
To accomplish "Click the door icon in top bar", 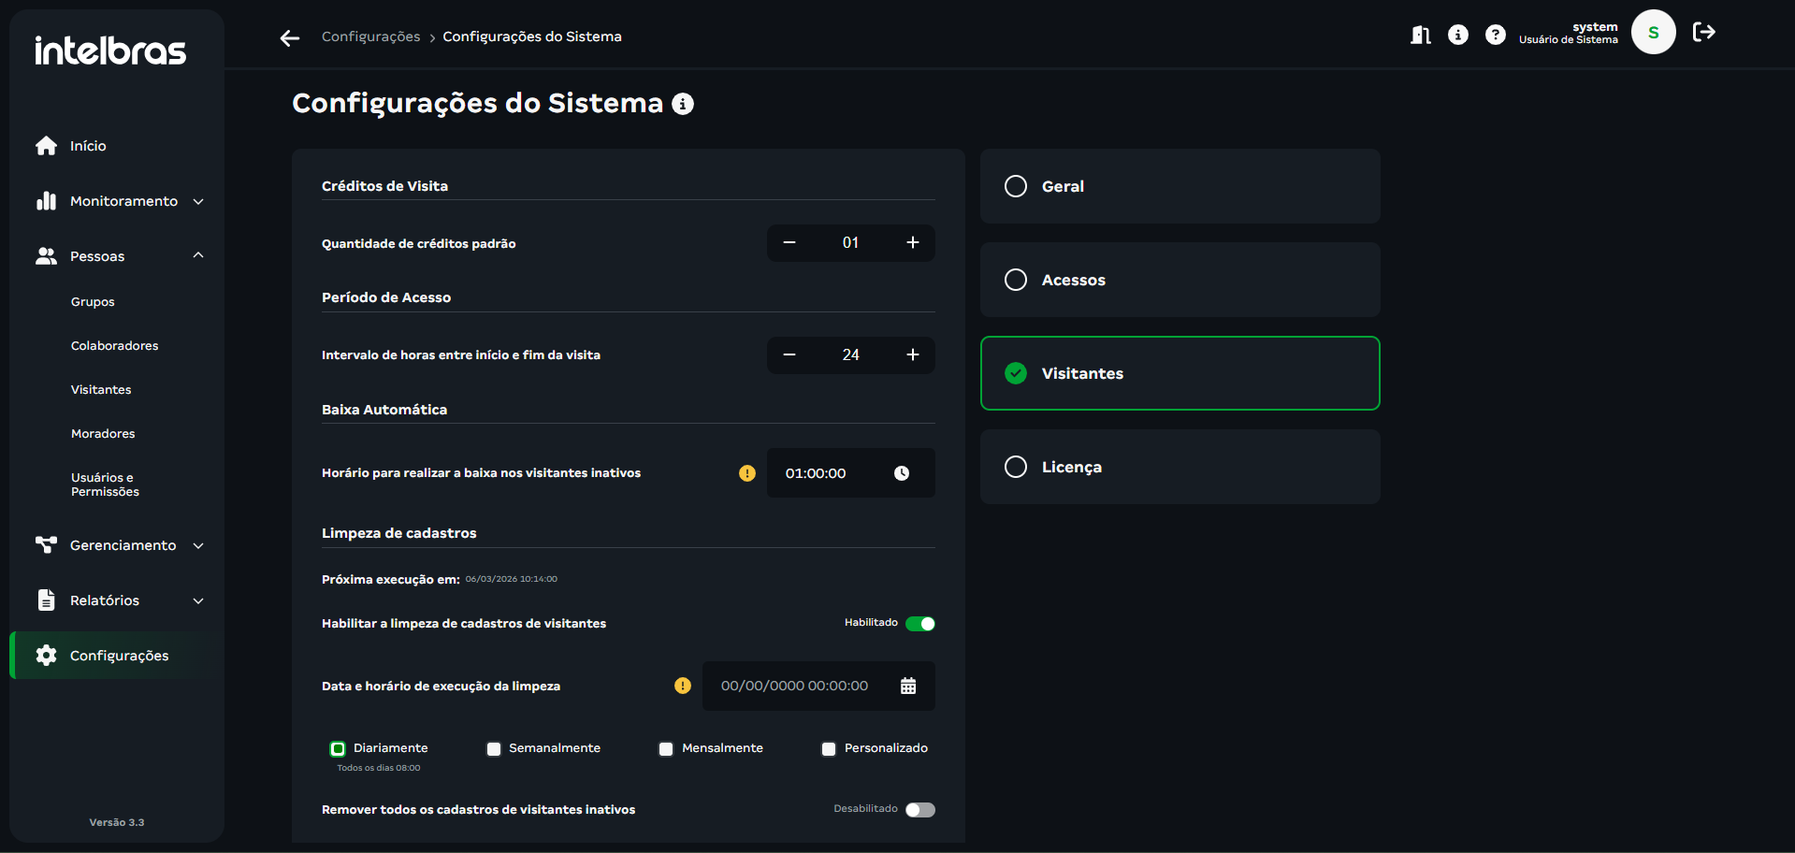I will pos(1420,35).
